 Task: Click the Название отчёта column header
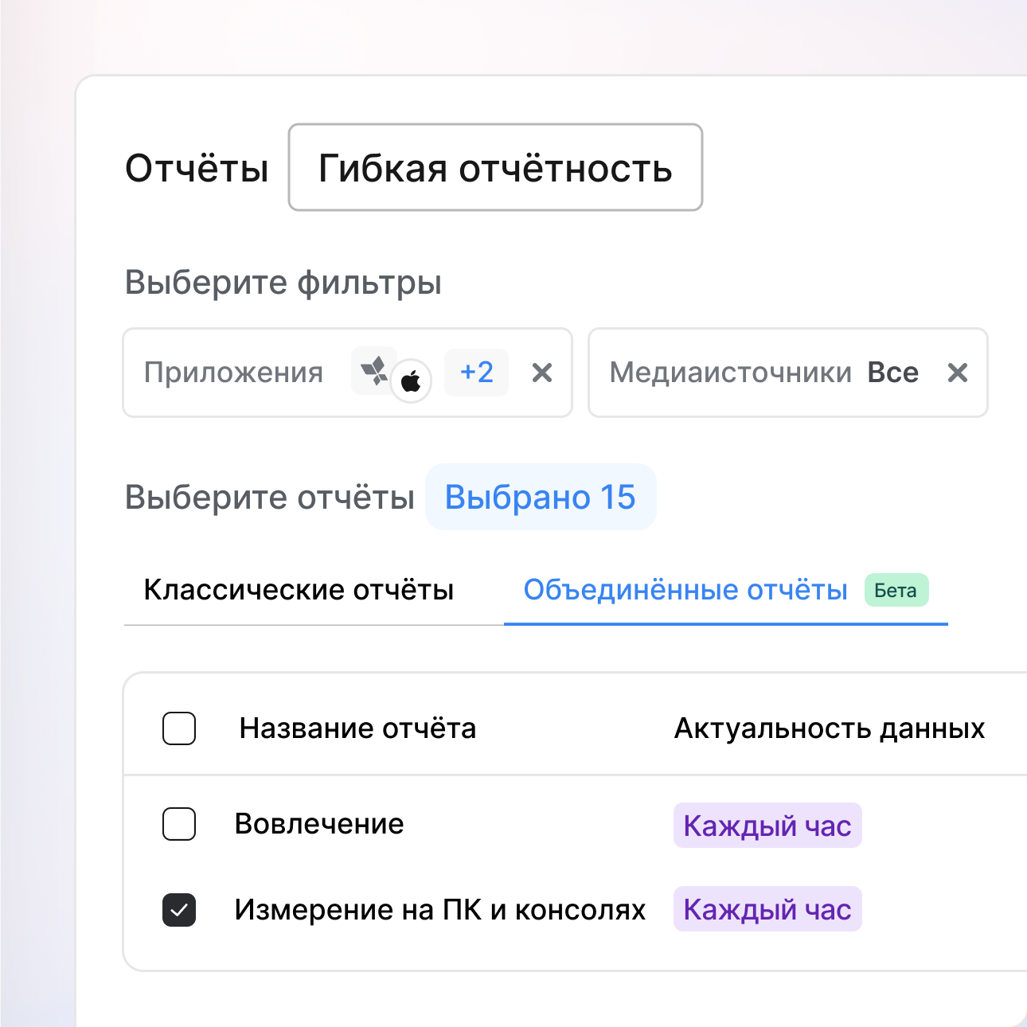[357, 728]
